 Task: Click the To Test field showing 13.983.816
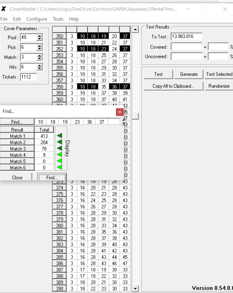click(x=187, y=37)
